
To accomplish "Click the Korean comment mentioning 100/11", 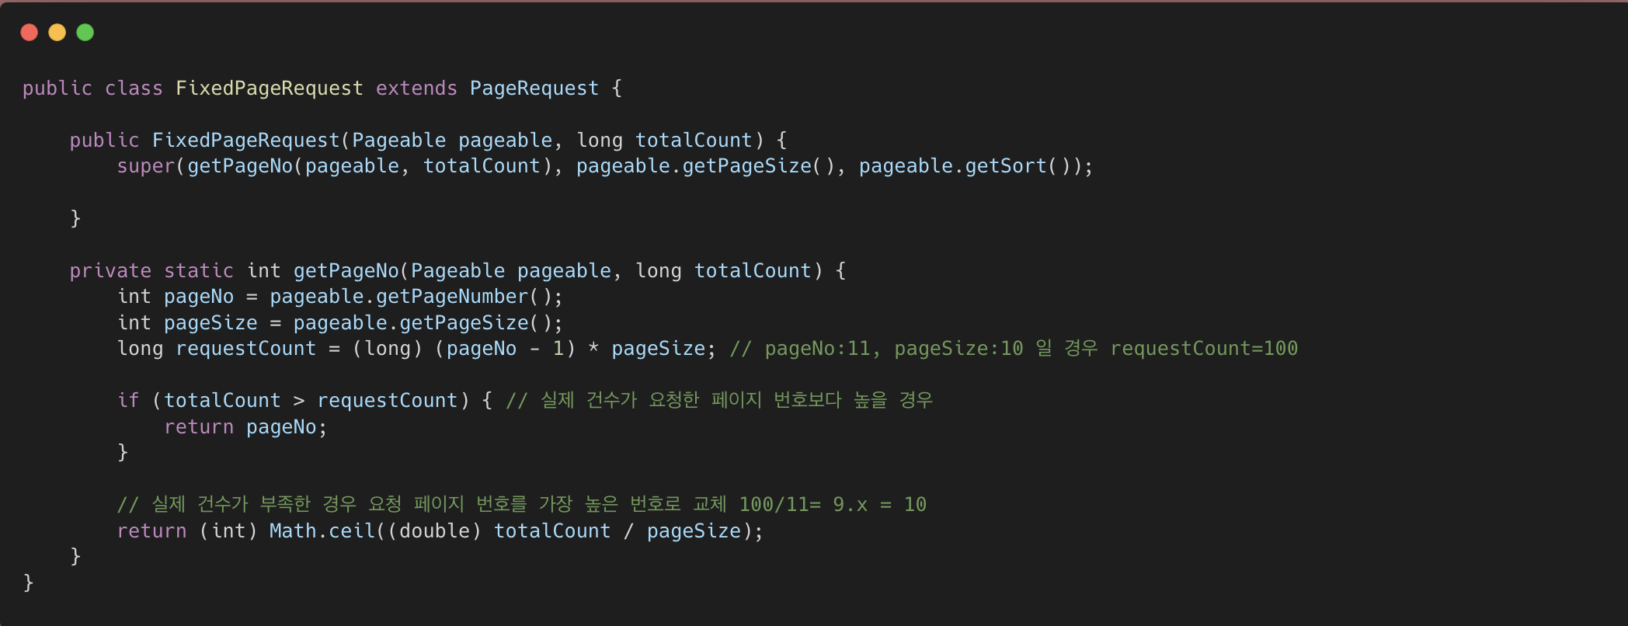I will 522,505.
